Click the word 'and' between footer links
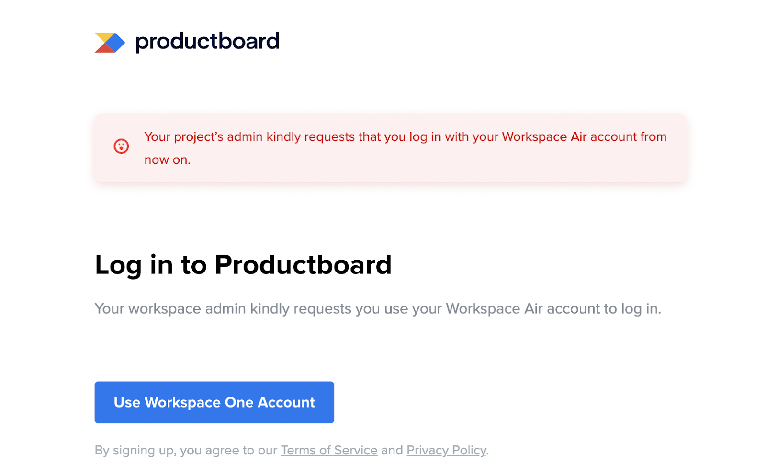766x476 pixels. [x=392, y=450]
